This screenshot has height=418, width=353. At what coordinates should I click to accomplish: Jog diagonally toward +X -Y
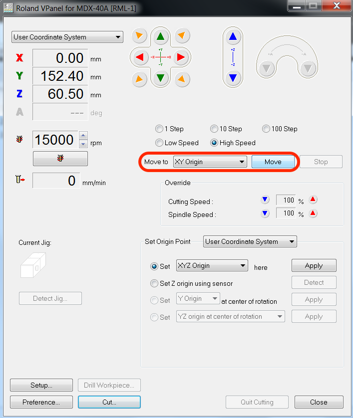click(182, 79)
